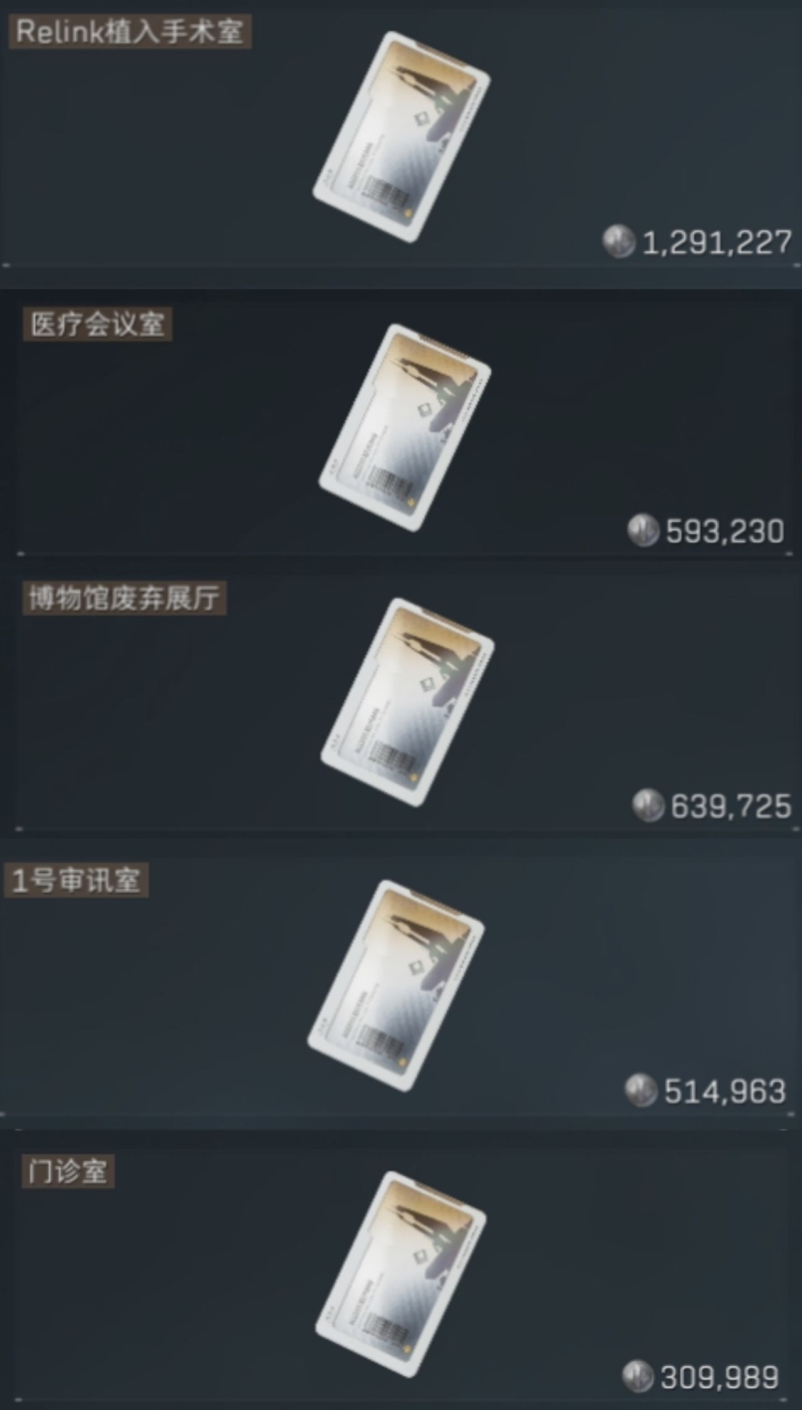Screen dimensions: 802x1410
Task: Click the Relink植入手术室 keycard image
Action: pos(402,137)
